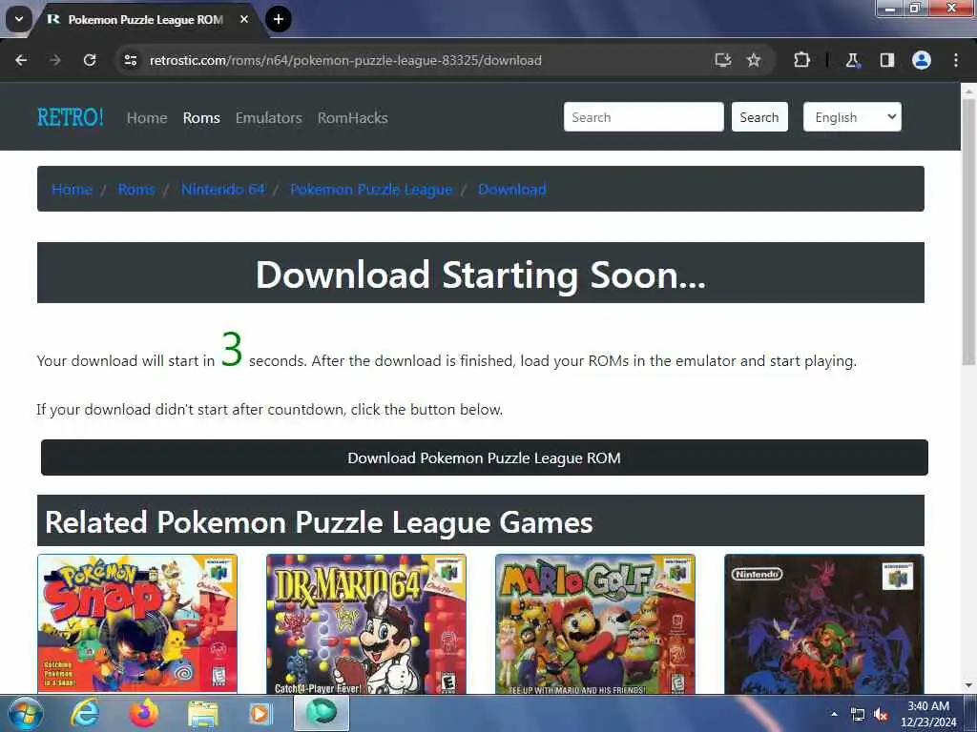Click the green countdown number
The image size is (977, 732).
tap(232, 349)
